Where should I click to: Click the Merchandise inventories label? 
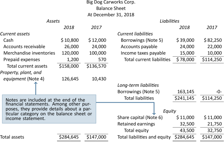click(x=29, y=53)
